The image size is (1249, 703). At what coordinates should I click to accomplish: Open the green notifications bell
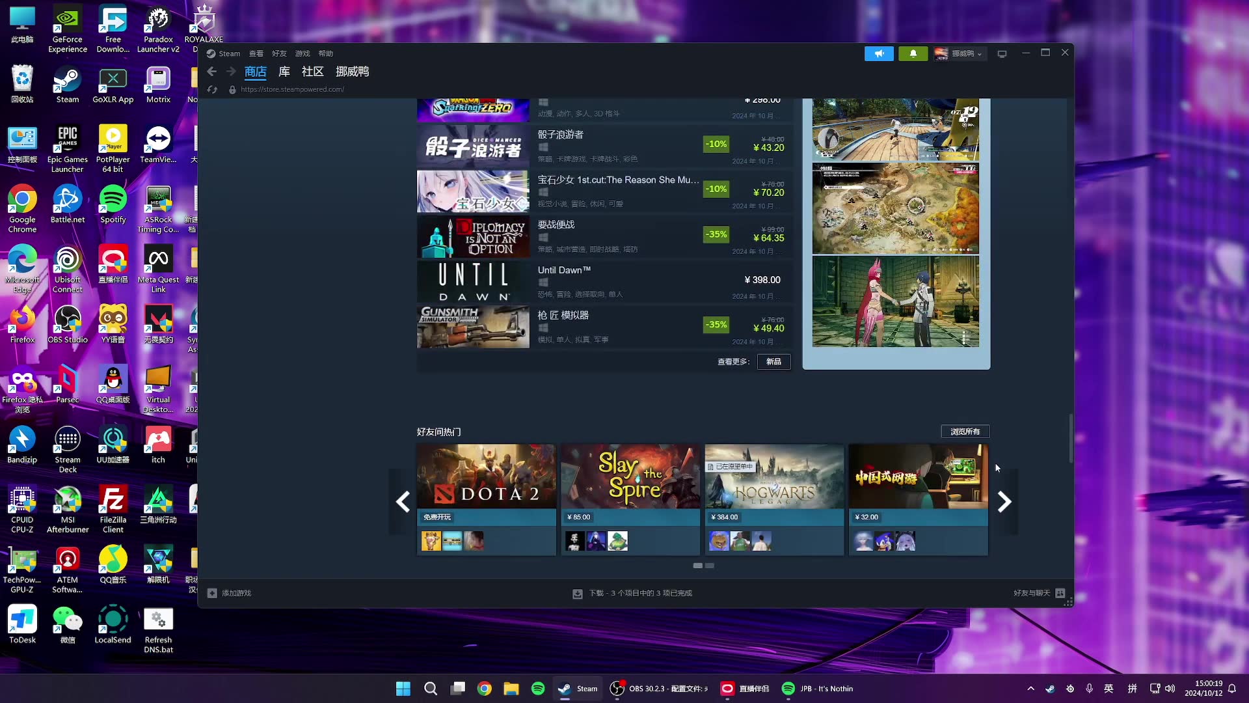tap(913, 53)
